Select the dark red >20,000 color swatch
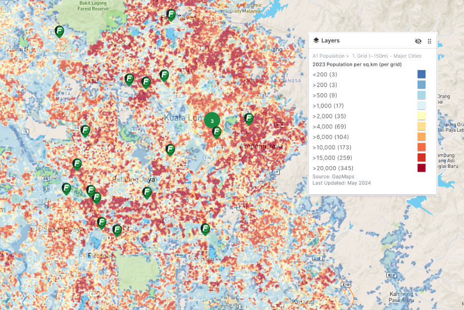Viewport: 464px width, 310px height. [x=421, y=168]
